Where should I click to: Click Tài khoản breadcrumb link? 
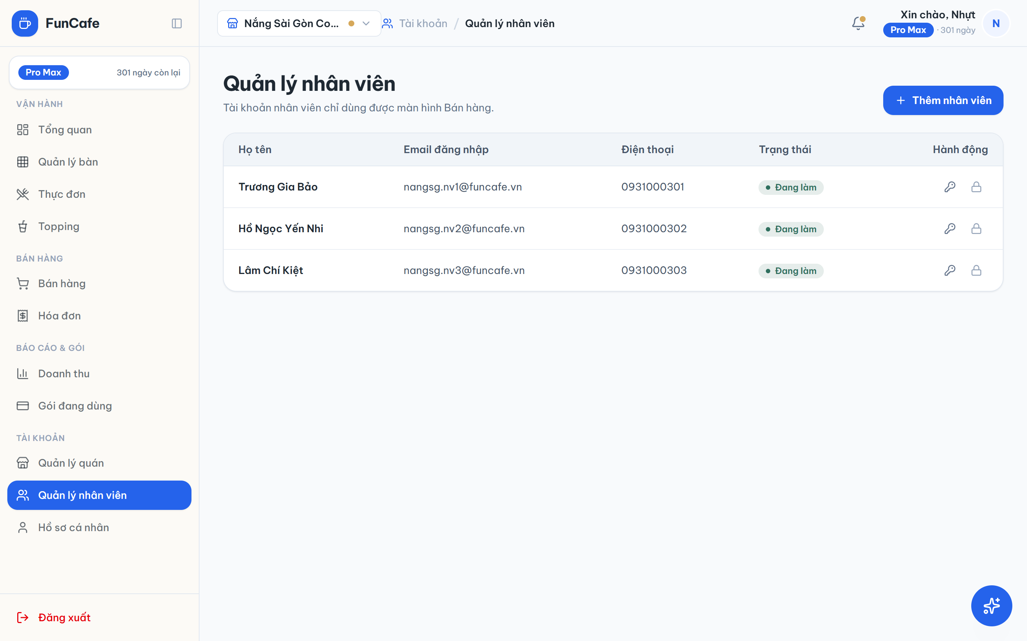coord(423,23)
